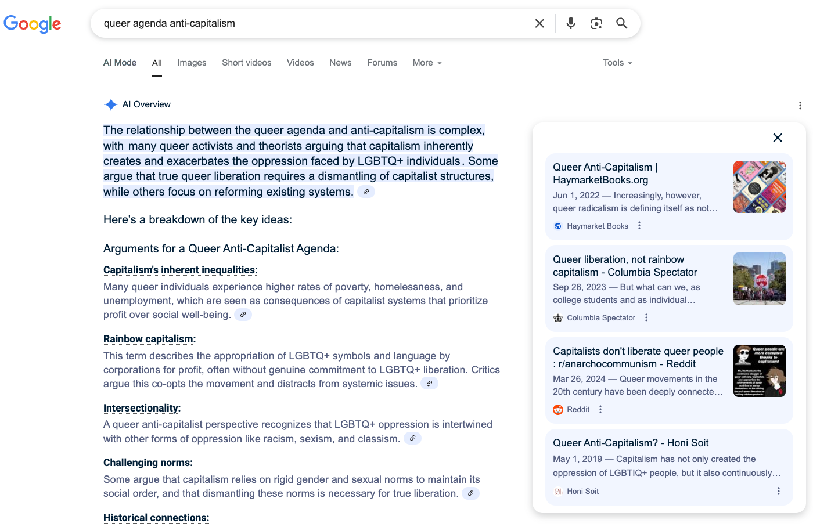Image resolution: width=813 pixels, height=527 pixels.
Task: Click the AI Overview sparkle icon
Action: pyautogui.click(x=111, y=104)
